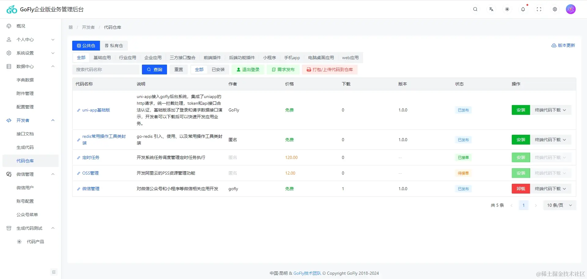Open the GoFly技术团队 footer link

pos(307,273)
